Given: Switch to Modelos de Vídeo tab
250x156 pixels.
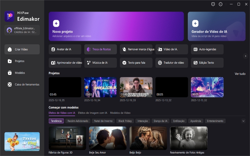Looking at the screenshot, I should [120, 113].
